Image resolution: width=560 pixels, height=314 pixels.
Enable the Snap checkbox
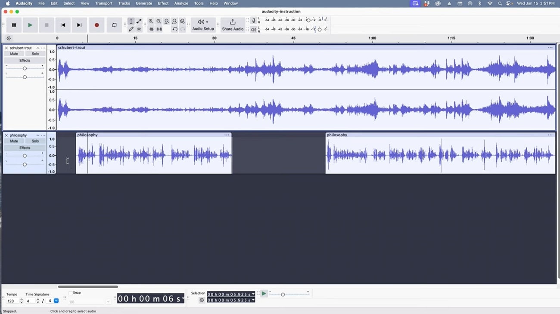(x=71, y=293)
